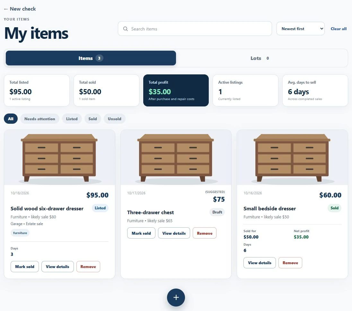Click the Solid wood six-drawer dresser title
Screen dimensions: 352x311
click(47, 209)
